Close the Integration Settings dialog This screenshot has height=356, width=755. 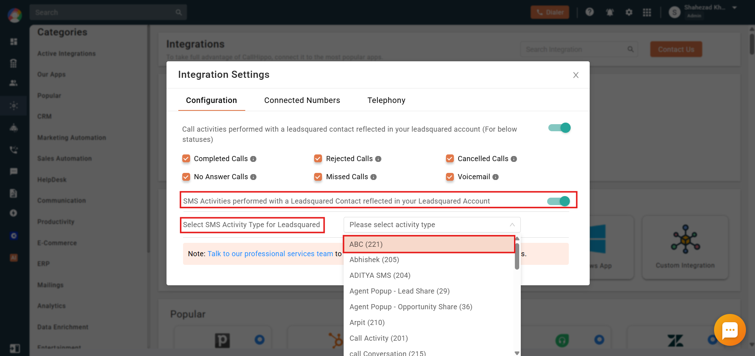(576, 75)
